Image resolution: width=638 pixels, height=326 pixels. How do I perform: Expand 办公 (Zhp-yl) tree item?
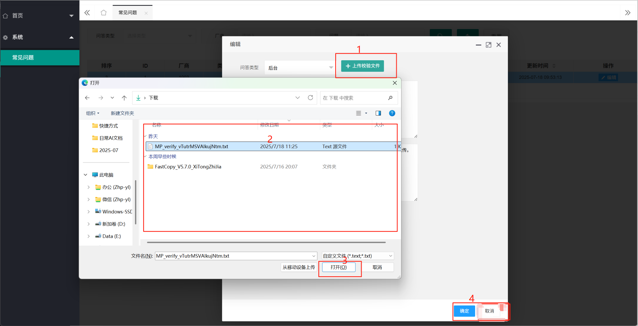coord(89,187)
